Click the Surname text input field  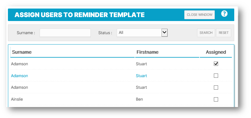coord(65,33)
